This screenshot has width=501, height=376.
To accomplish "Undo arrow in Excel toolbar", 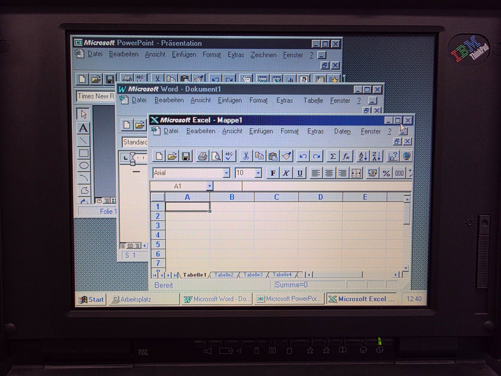I will click(303, 156).
